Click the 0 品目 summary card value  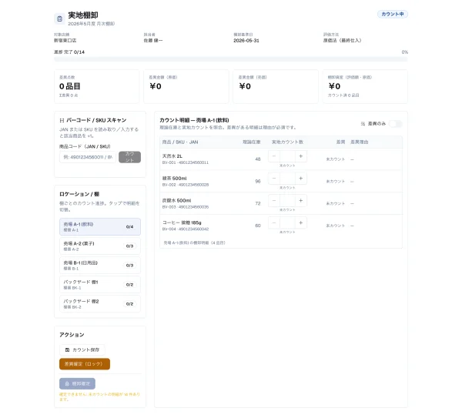70,86
